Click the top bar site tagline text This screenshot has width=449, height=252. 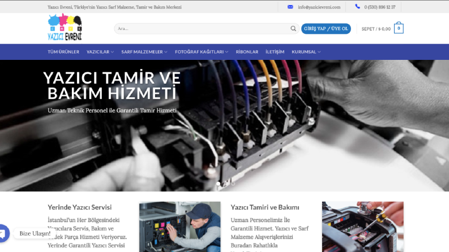pyautogui.click(x=114, y=7)
